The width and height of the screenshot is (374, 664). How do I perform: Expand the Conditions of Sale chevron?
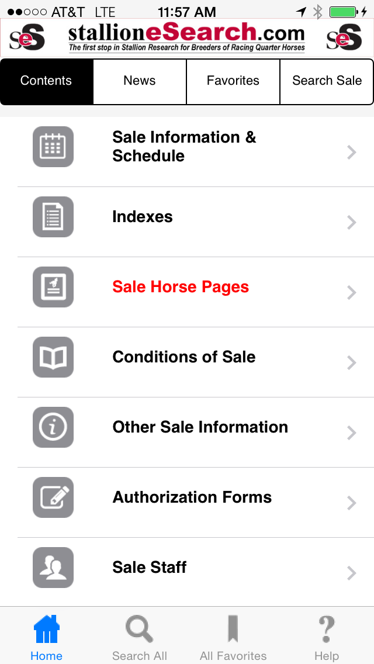(x=351, y=363)
